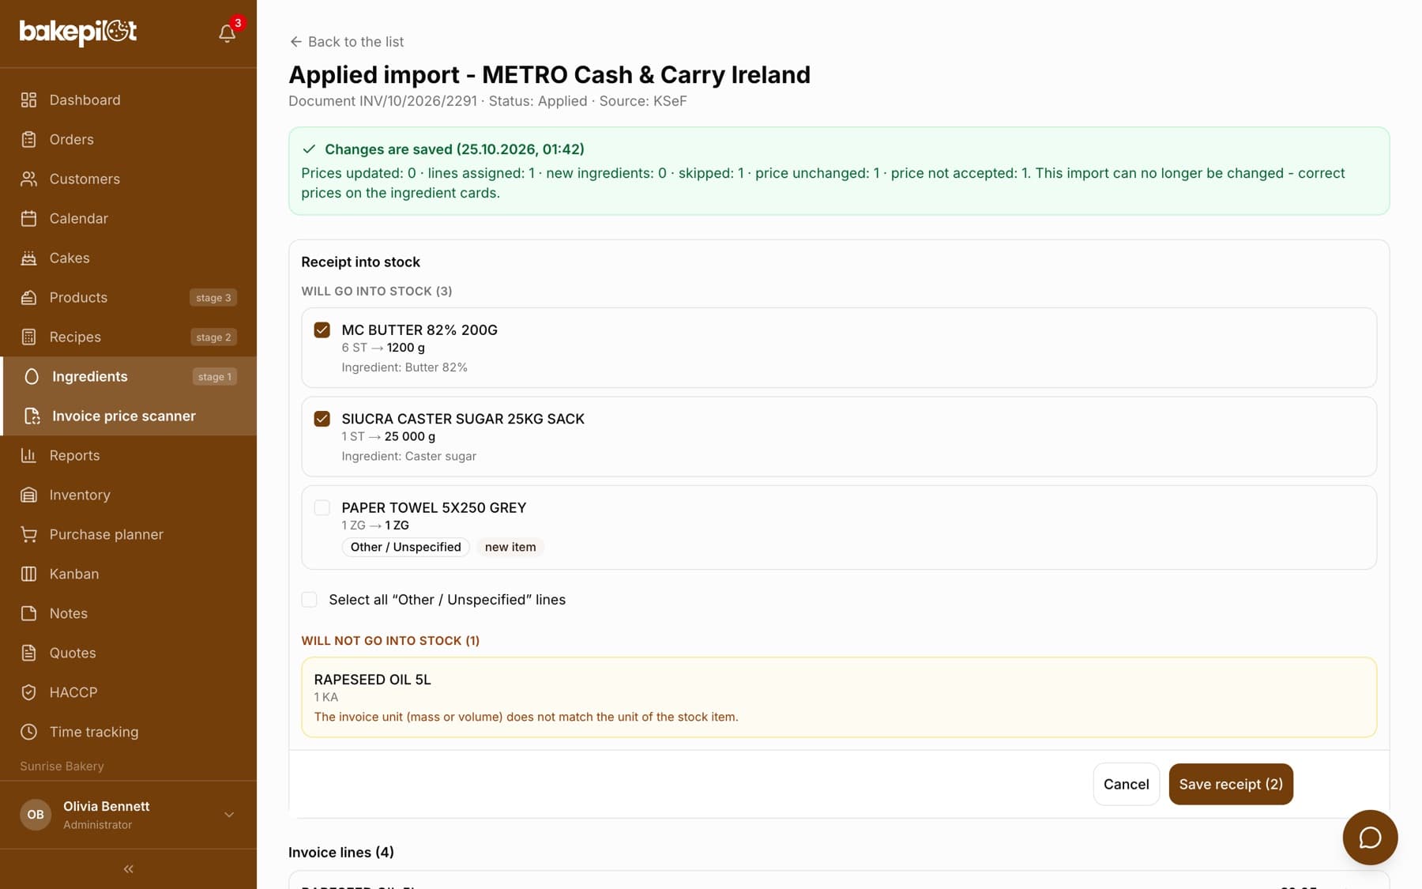Click the Quotes document icon
1422x889 pixels.
(x=28, y=653)
